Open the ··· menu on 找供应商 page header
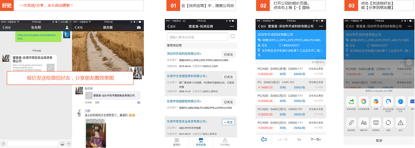This screenshot has width=415, height=148. pos(232,26)
